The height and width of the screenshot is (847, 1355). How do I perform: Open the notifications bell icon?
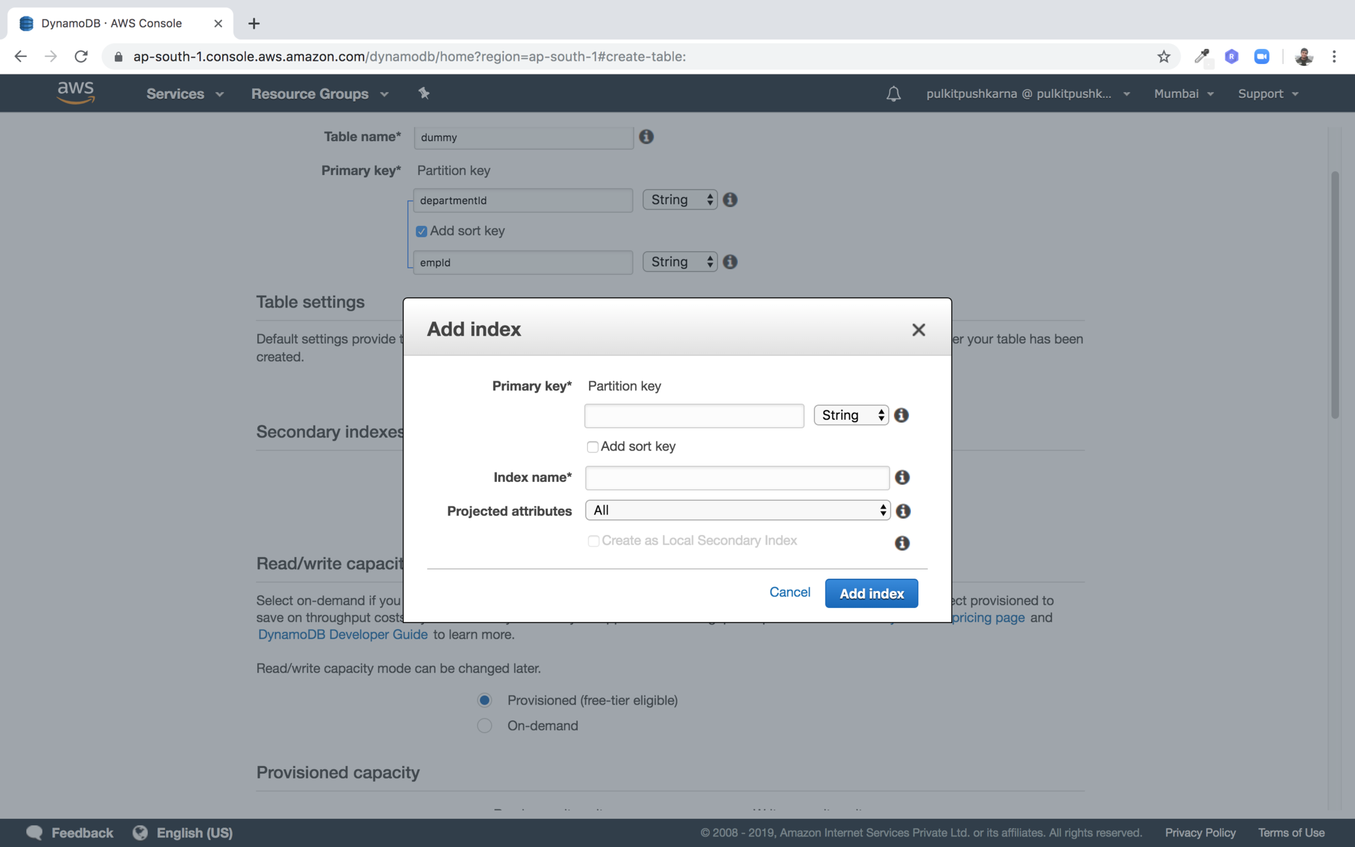pyautogui.click(x=893, y=94)
